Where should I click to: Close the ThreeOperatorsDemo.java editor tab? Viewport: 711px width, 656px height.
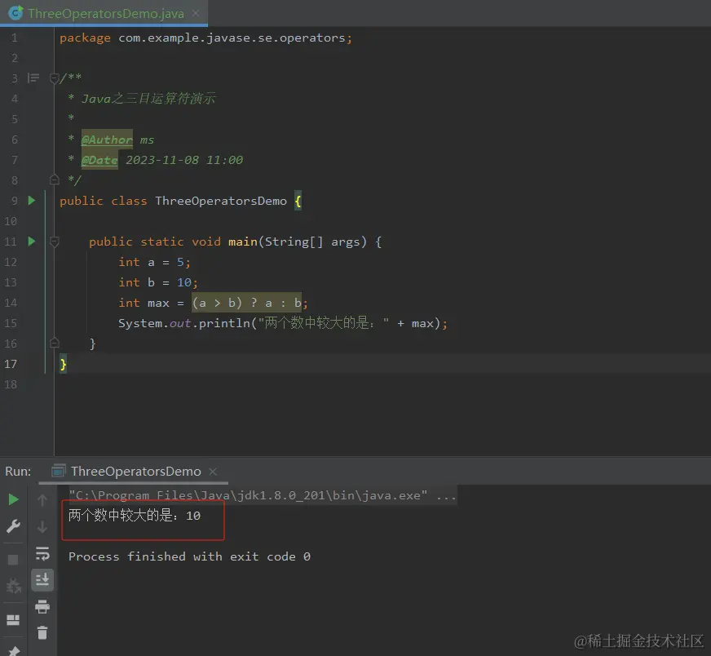click(196, 14)
